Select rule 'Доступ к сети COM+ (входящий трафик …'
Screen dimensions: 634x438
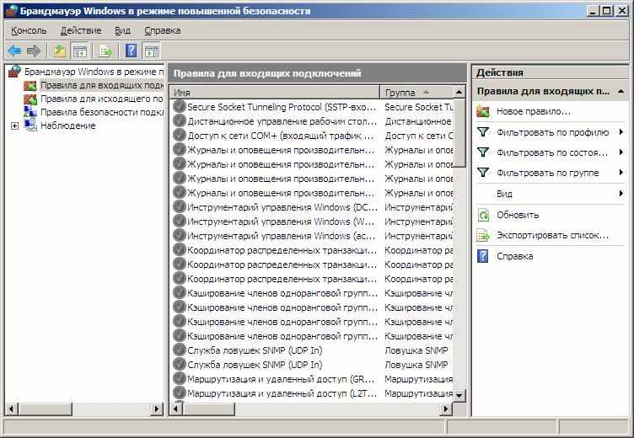280,136
